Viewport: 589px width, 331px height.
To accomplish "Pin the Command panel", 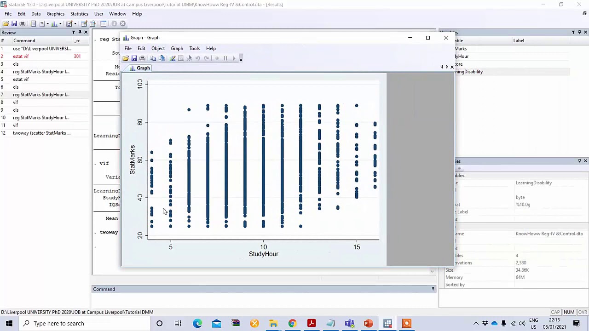I will [x=433, y=289].
